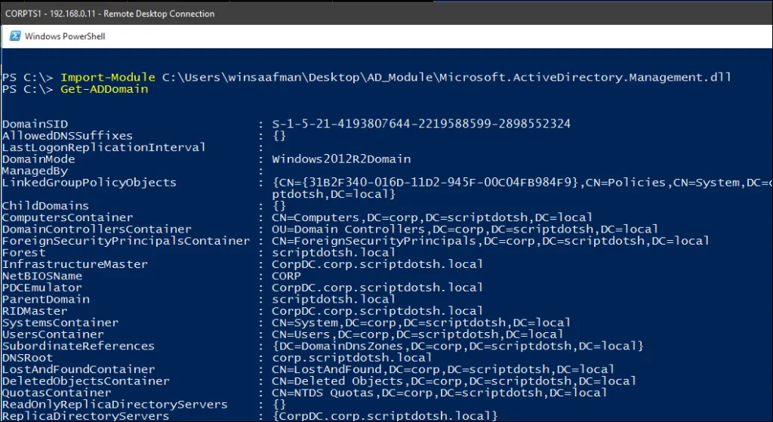The height and width of the screenshot is (422, 773).
Task: Click the UsersContainer label
Action: tap(53, 334)
